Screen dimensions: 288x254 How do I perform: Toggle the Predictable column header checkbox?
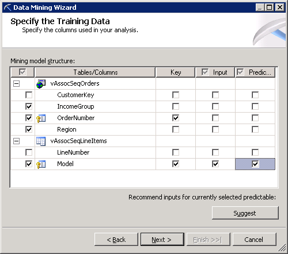[x=240, y=72]
